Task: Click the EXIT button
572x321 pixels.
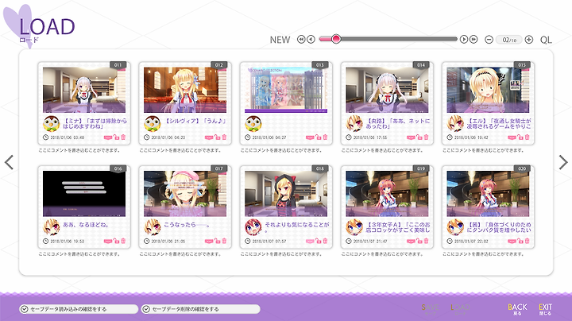Action: [545, 308]
